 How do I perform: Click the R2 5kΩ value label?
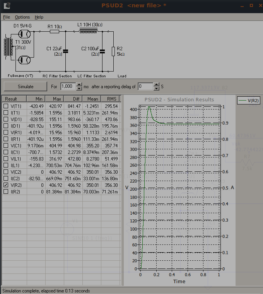pyautogui.click(x=121, y=54)
